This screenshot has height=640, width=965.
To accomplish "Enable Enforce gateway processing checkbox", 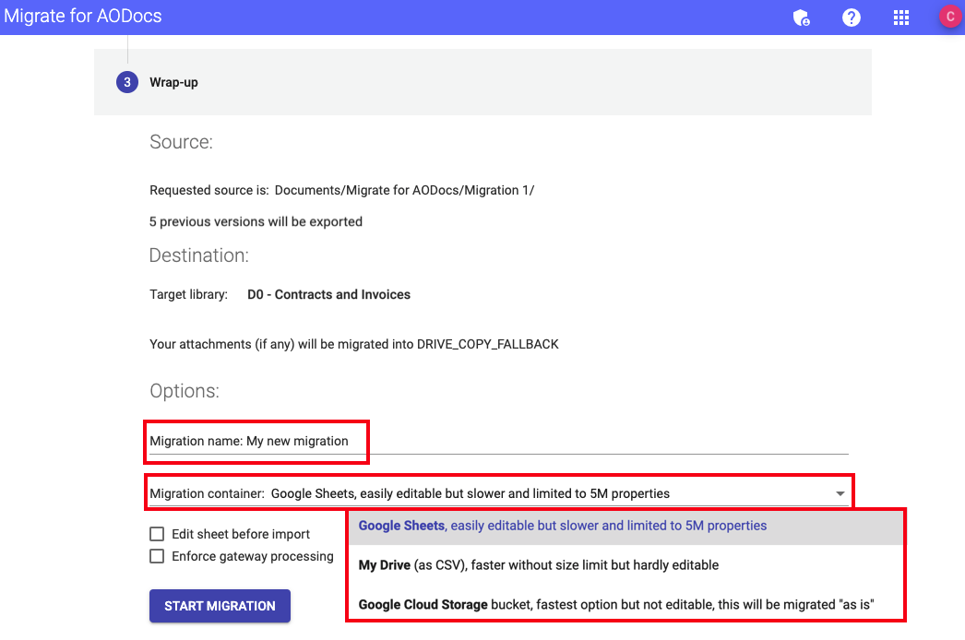I will click(157, 556).
